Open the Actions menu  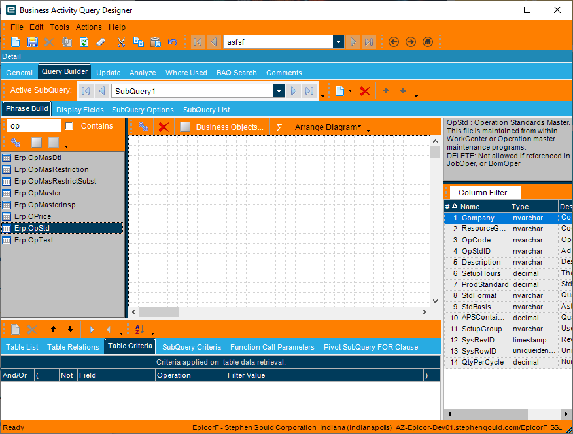click(x=89, y=27)
